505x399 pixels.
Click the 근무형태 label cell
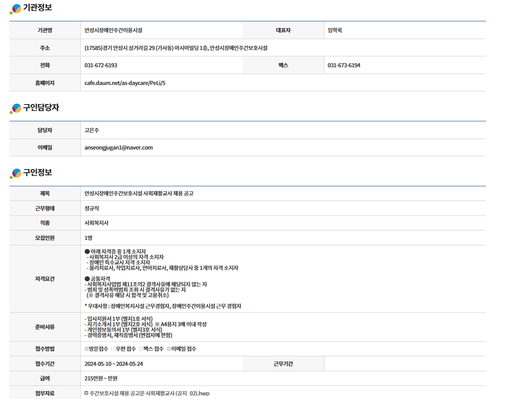coord(45,208)
